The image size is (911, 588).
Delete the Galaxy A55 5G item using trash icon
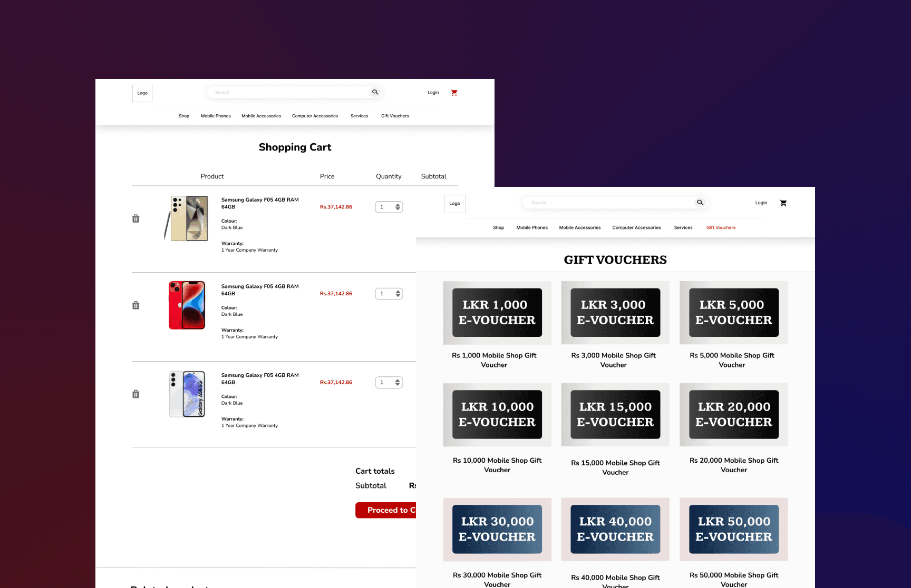(135, 394)
